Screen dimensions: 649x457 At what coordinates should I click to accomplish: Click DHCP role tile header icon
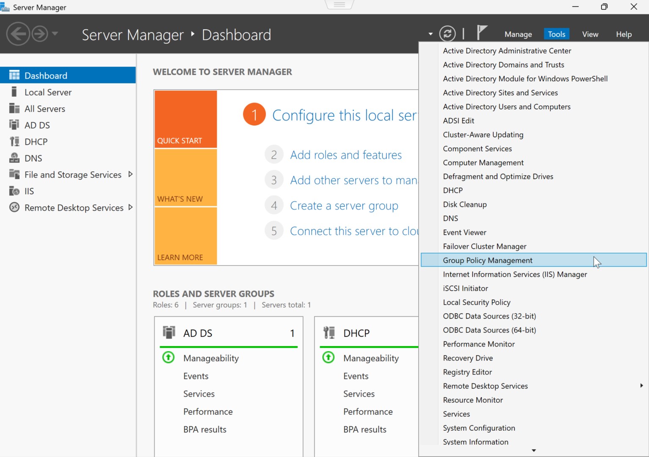coord(329,333)
